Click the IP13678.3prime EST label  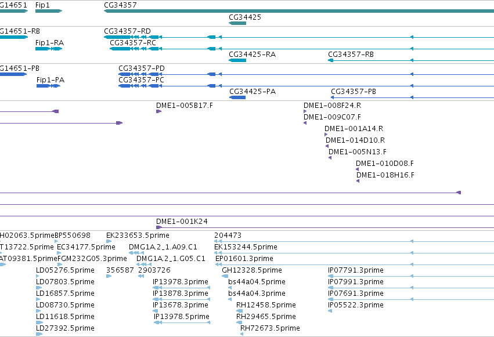click(x=181, y=305)
